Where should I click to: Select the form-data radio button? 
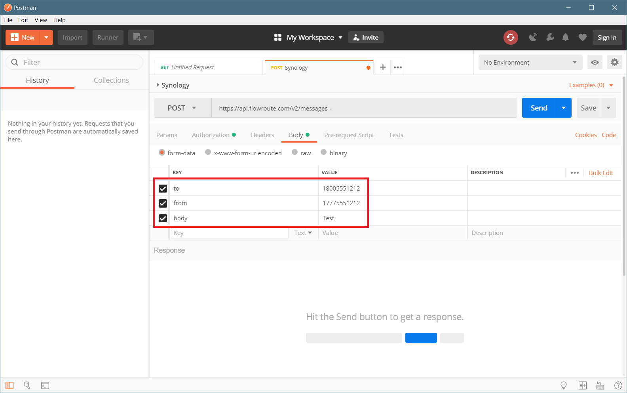pos(162,153)
